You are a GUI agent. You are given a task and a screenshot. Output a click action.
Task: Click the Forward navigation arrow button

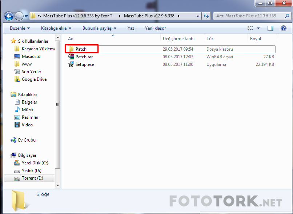[19, 16]
